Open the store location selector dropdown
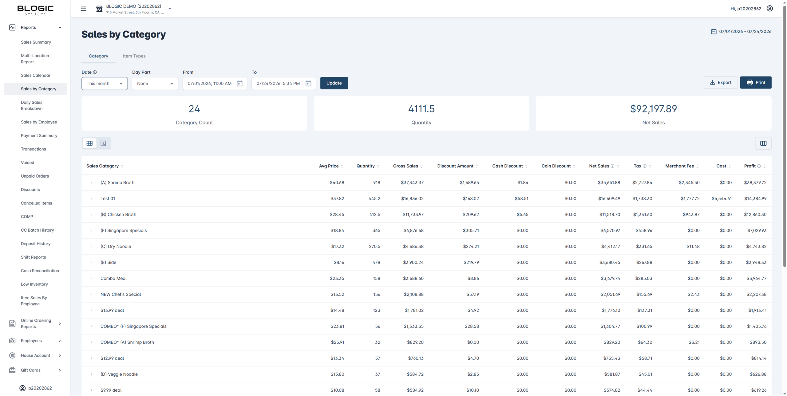 click(170, 9)
